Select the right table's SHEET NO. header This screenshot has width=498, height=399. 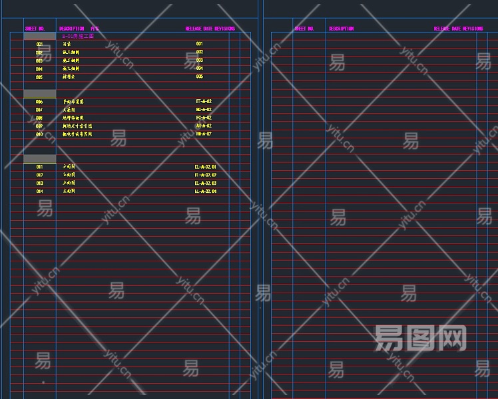(x=304, y=29)
